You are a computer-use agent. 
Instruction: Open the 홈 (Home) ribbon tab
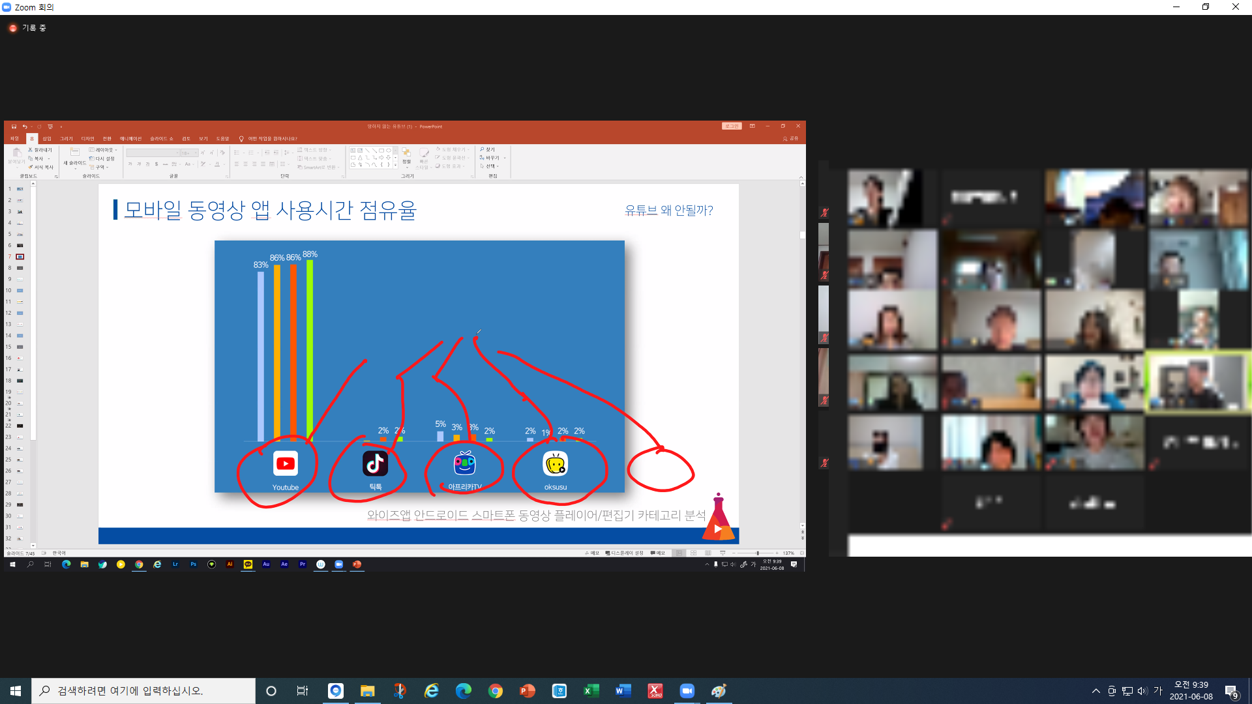(x=32, y=139)
